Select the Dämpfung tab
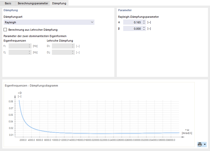The width and height of the screenshot is (210, 151). tap(59, 3)
